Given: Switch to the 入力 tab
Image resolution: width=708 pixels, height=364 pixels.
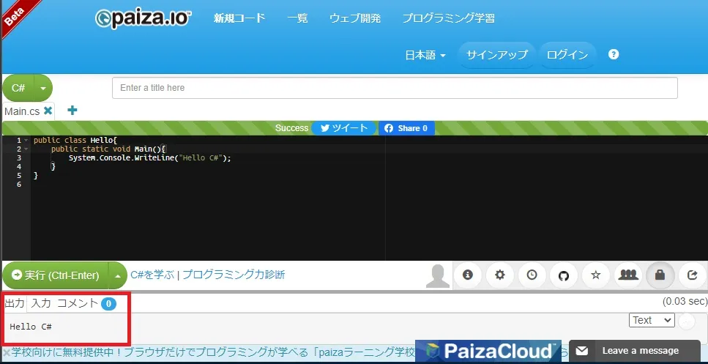Looking at the screenshot, I should click(x=41, y=303).
